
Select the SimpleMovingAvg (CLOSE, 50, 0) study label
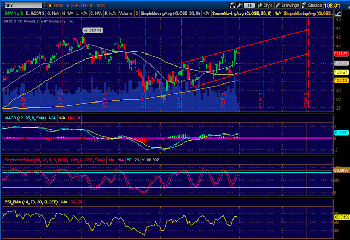tap(242, 13)
